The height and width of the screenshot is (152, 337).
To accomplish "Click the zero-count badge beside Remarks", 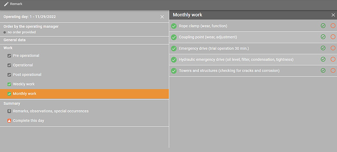I will tap(9, 111).
